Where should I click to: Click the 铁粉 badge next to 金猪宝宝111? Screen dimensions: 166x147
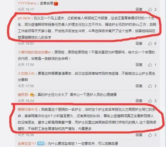(x=41, y=144)
